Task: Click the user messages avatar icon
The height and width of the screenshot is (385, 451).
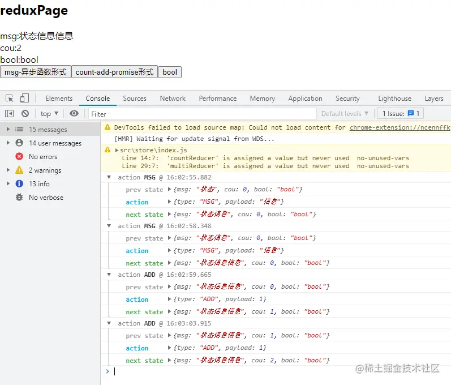Action: click(19, 143)
